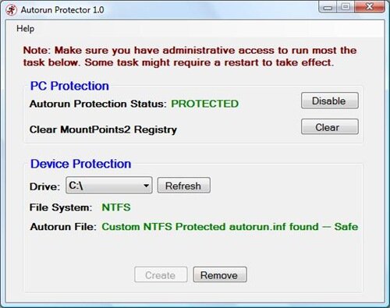Click the 'Autorun Protector 1.0' window title
The height and width of the screenshot is (308, 390).
[x=62, y=10]
